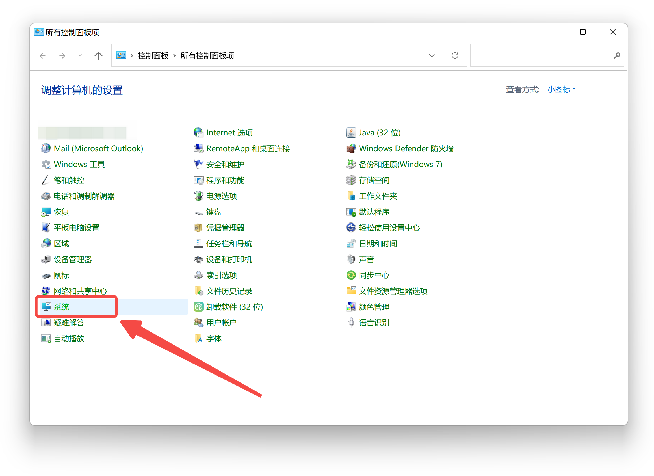Screen dimensions: 654x476
Task: Maximize the 所有控制面板项 window
Action: tap(582, 32)
